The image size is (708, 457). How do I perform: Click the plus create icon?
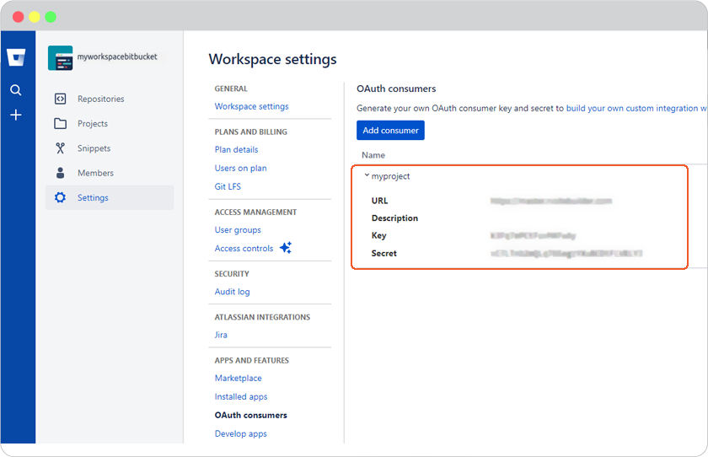pos(16,115)
